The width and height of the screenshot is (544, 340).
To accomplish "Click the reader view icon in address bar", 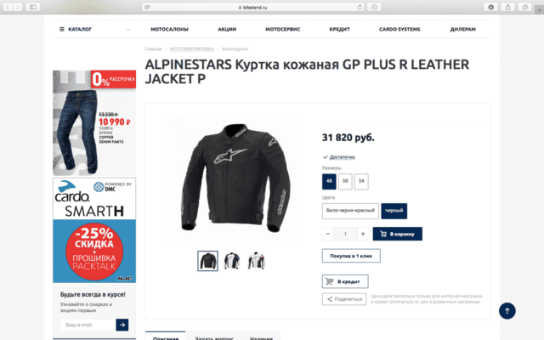I will coord(147,7).
